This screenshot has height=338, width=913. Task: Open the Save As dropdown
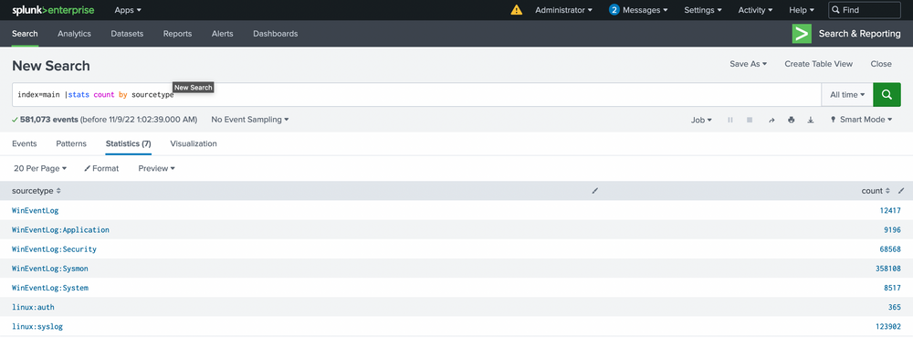coord(749,64)
